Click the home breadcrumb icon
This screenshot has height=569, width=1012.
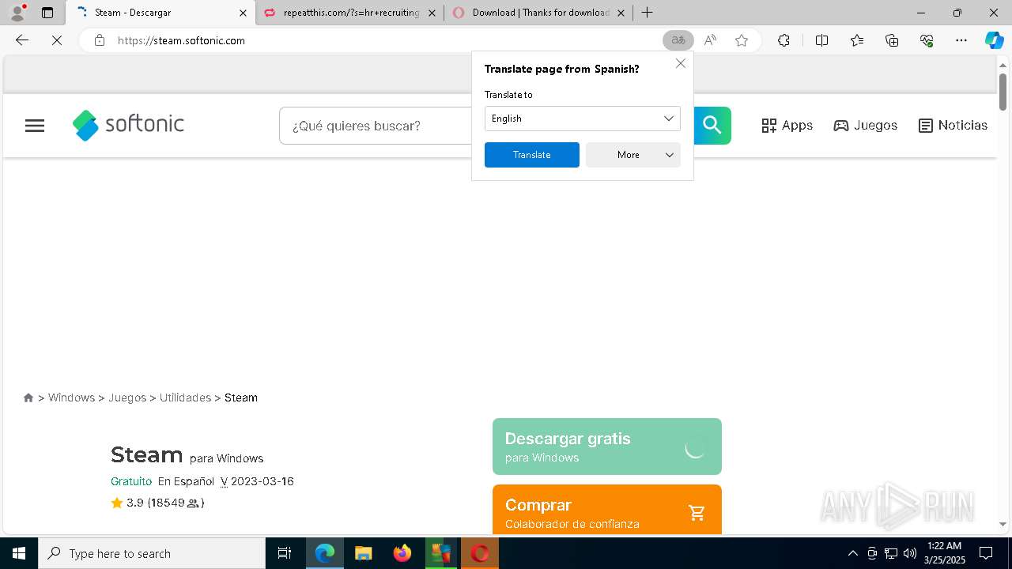28,398
